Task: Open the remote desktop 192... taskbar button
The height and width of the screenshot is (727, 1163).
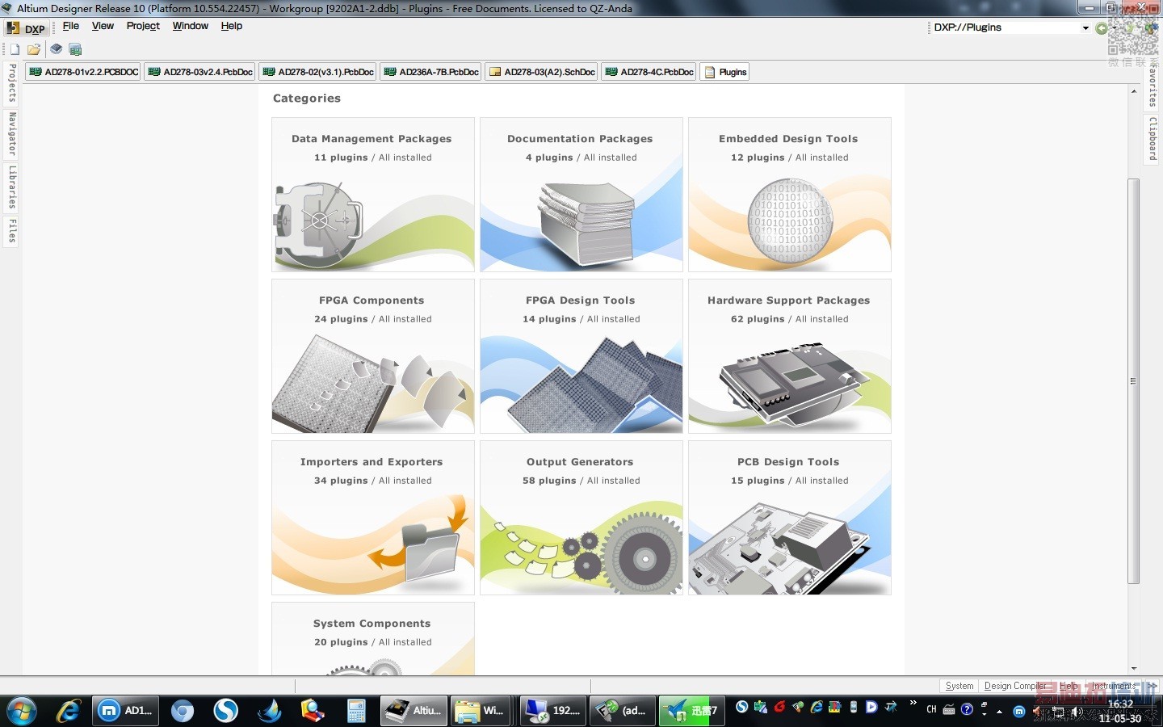Action: coord(552,711)
